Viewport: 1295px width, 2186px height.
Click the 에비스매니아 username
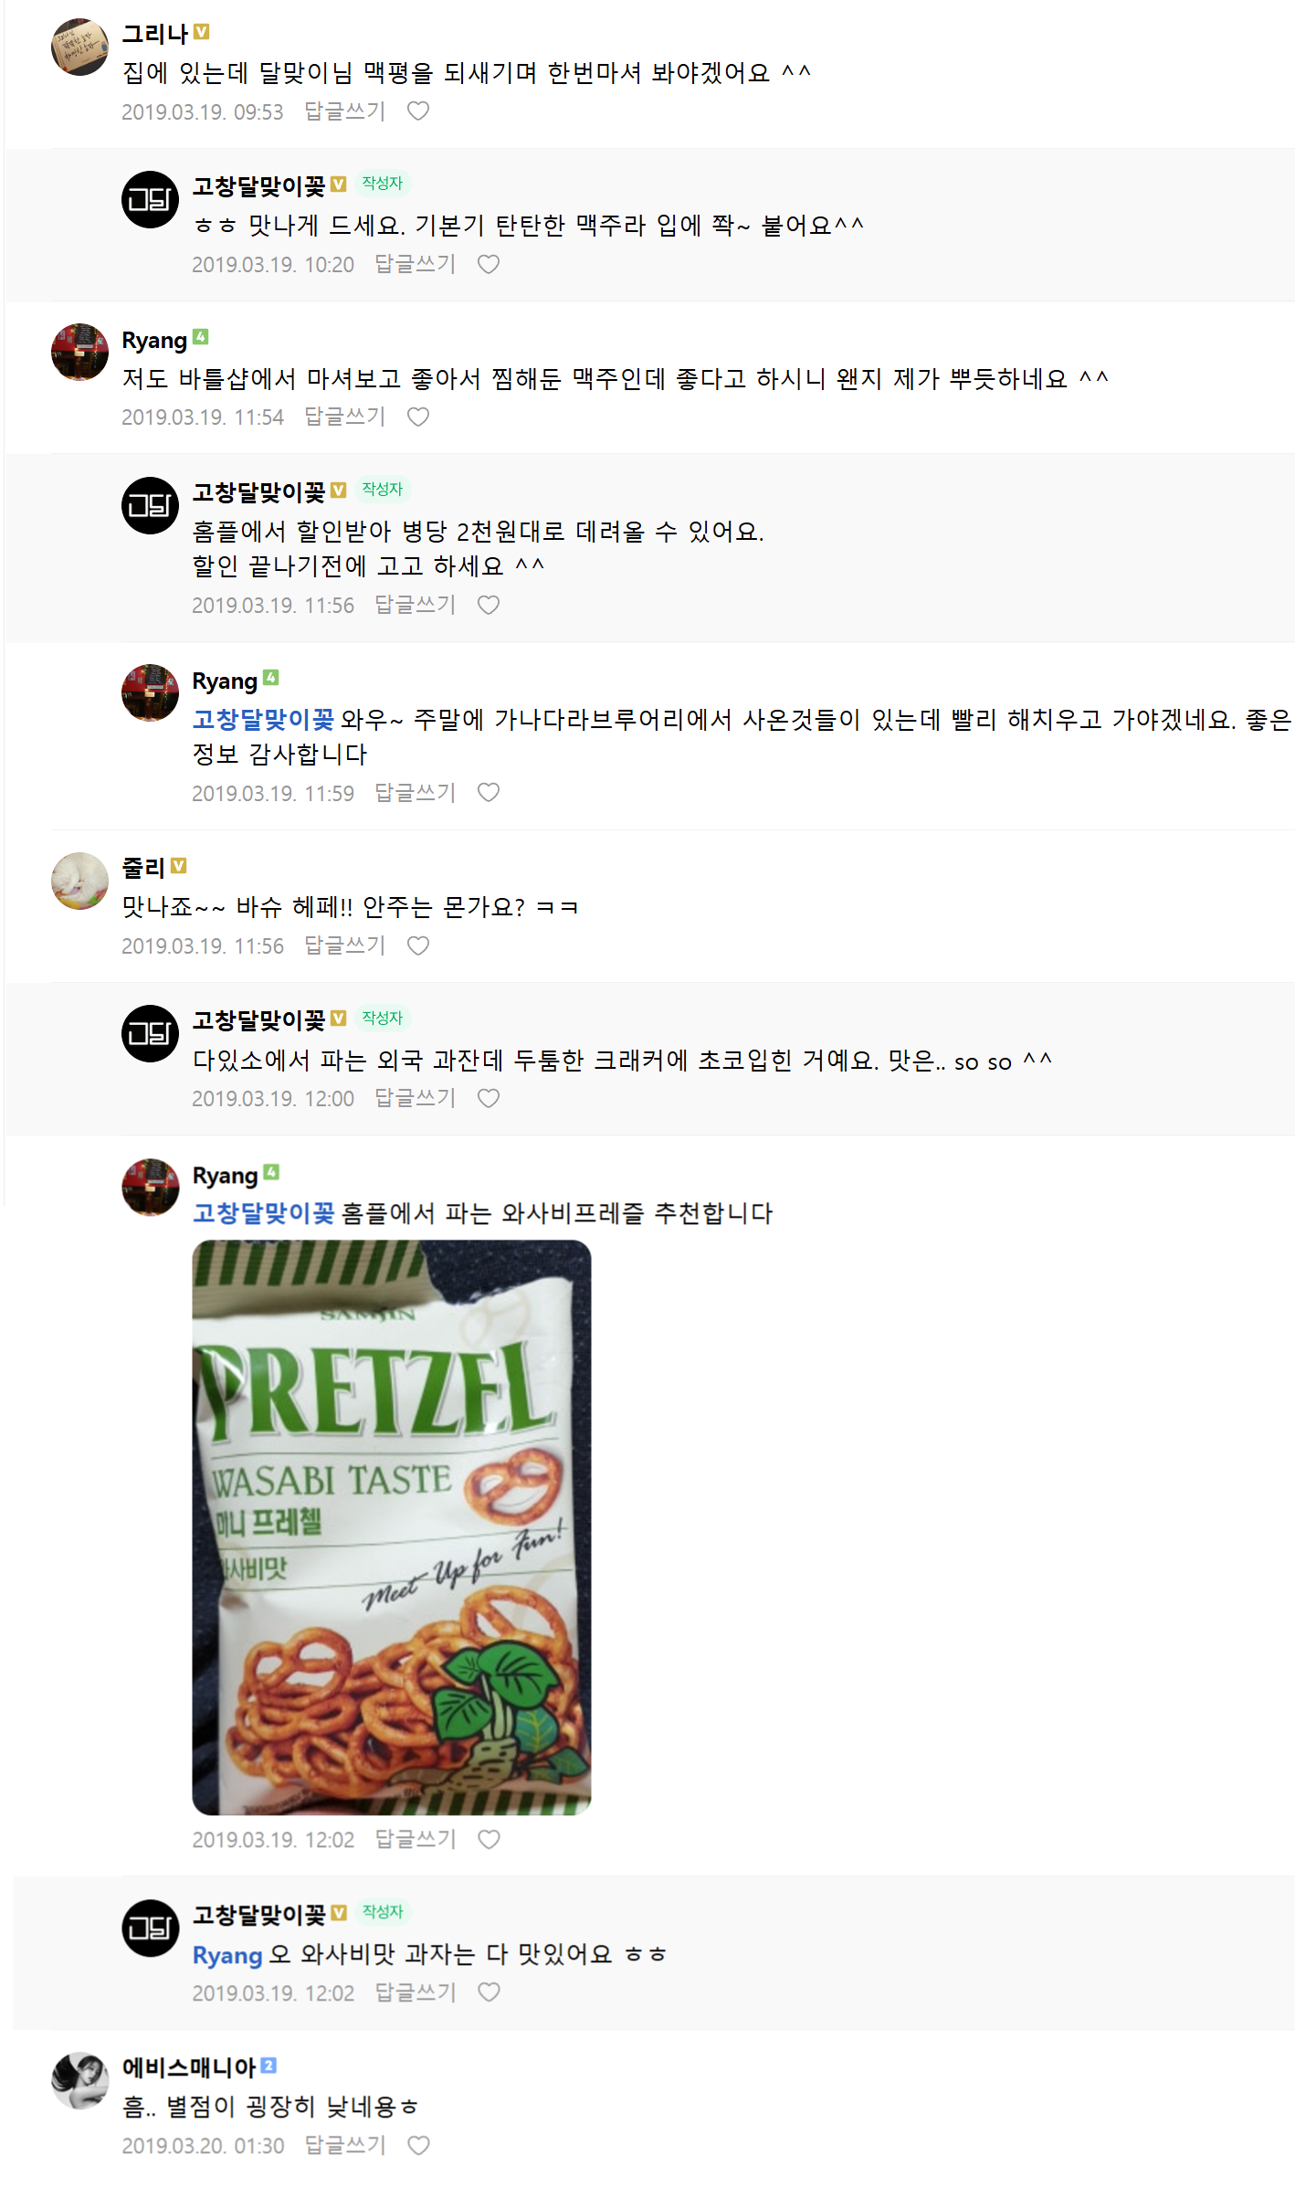pyautogui.click(x=189, y=2068)
